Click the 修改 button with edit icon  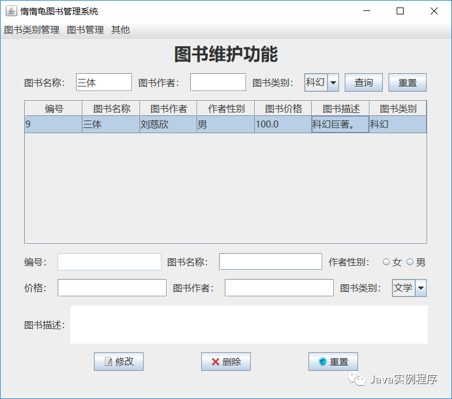click(119, 362)
